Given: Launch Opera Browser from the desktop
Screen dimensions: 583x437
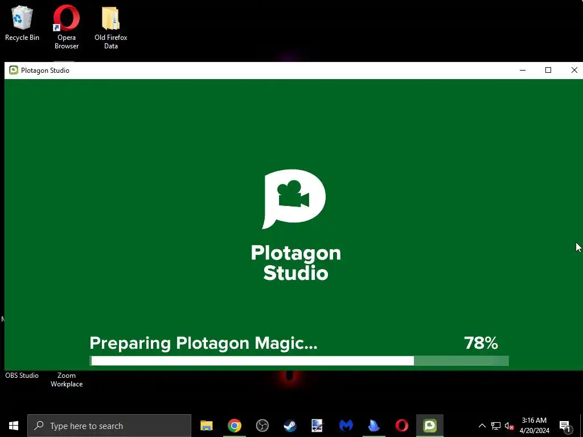Looking at the screenshot, I should (67, 27).
